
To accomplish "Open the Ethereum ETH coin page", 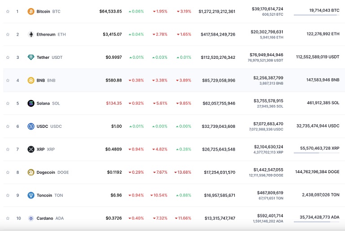I will (x=46, y=35).
